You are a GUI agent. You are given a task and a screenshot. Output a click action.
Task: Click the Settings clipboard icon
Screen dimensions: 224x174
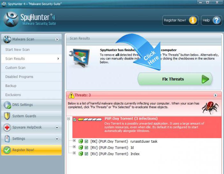7,138
